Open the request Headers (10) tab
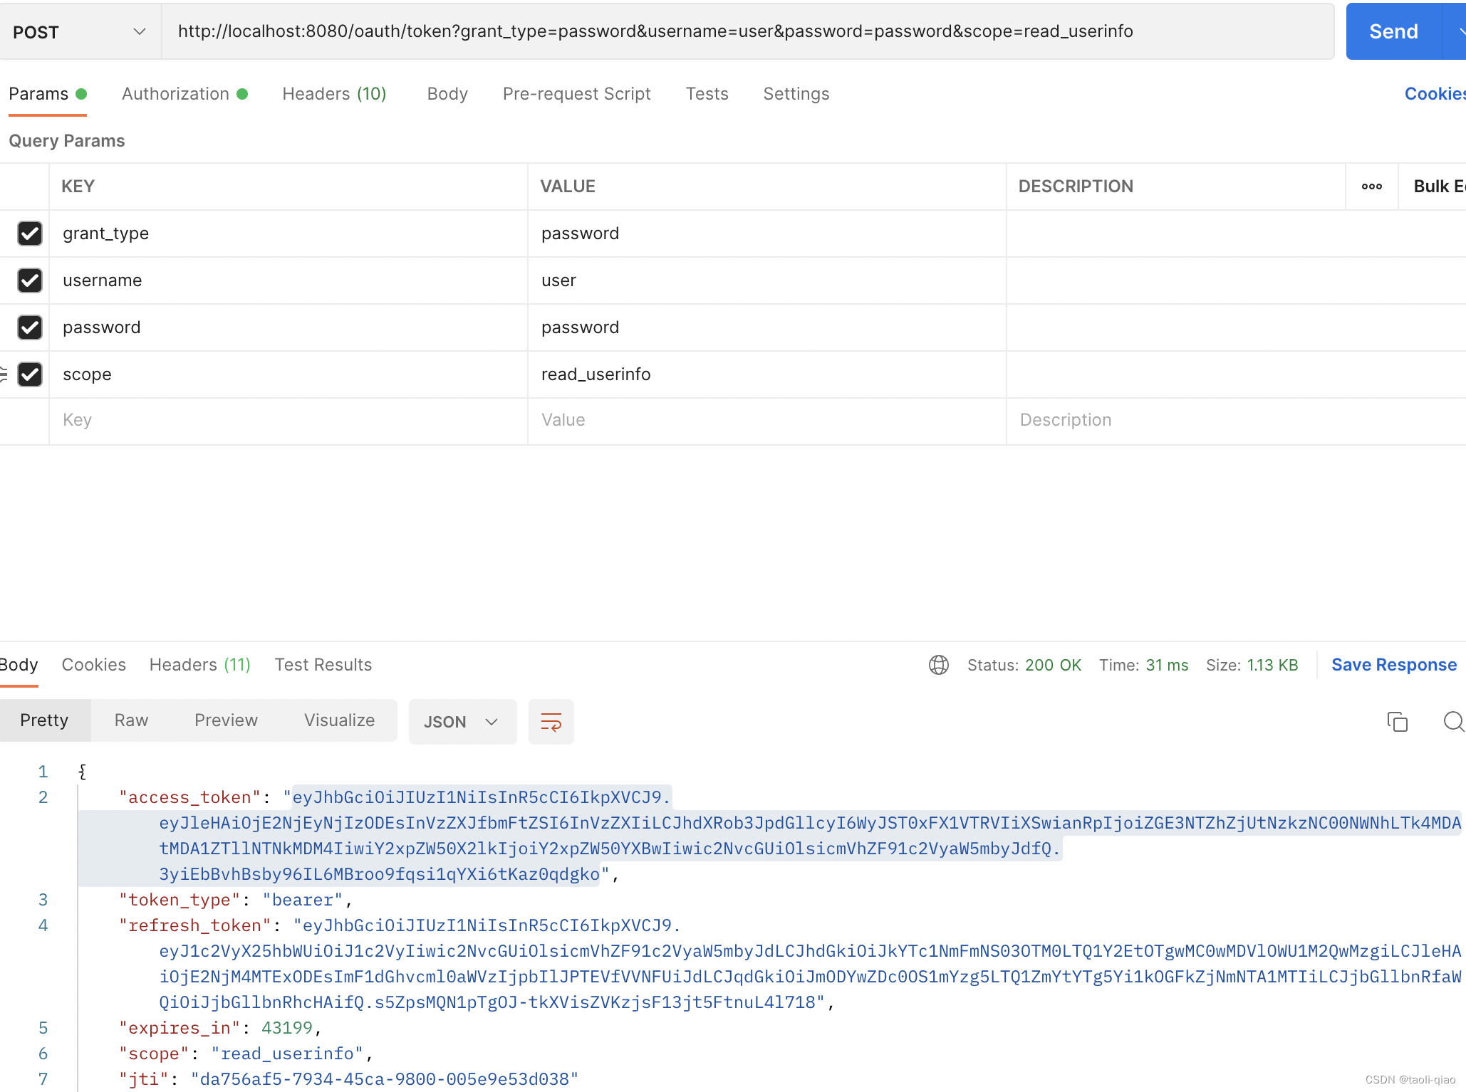The image size is (1466, 1092). pos(334,94)
